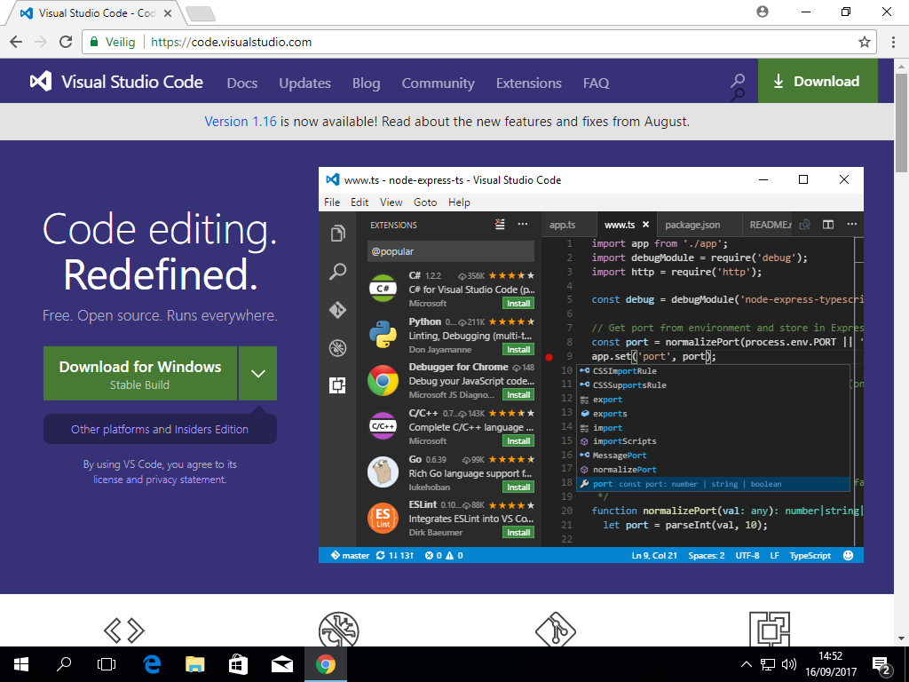Open the Extensions navigation item
909x682 pixels.
pyautogui.click(x=529, y=83)
